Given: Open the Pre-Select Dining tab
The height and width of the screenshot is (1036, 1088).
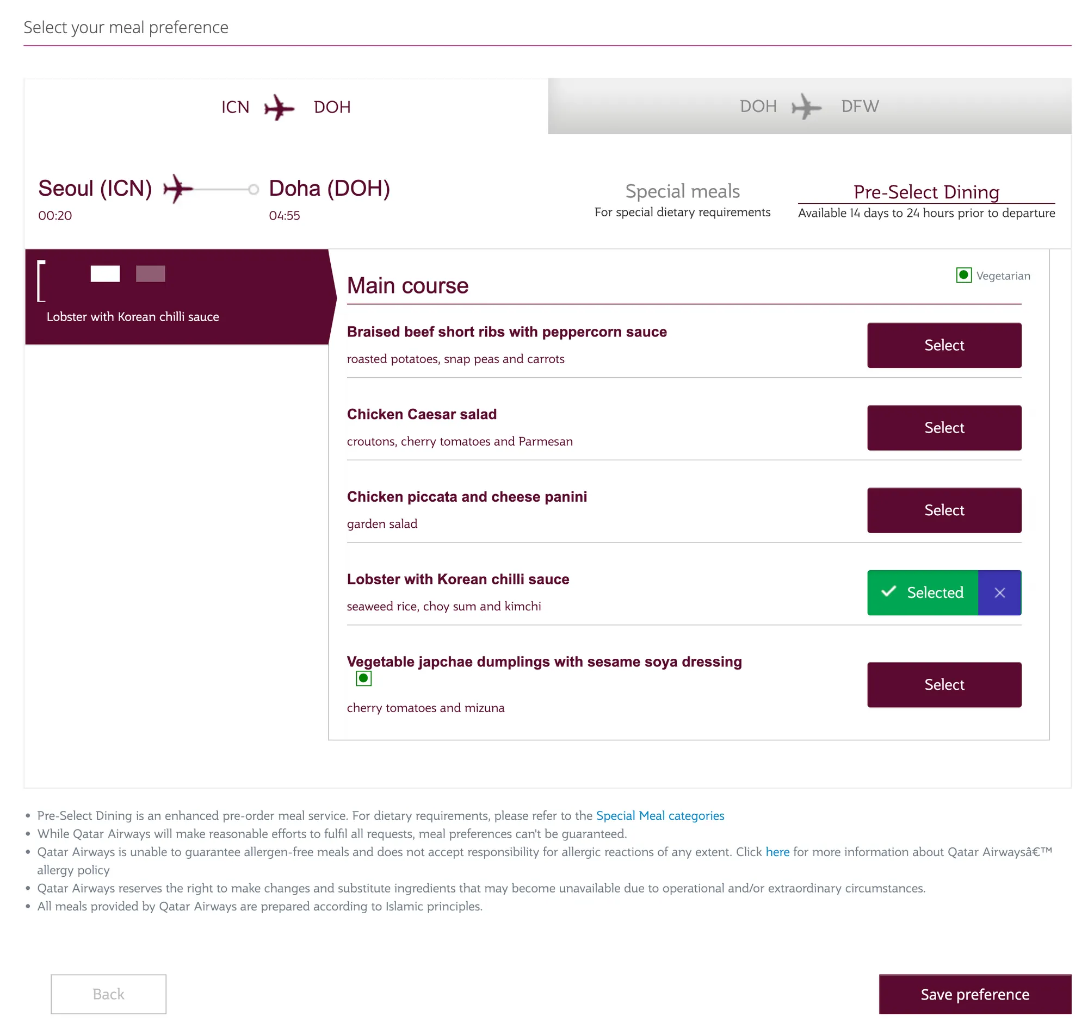Looking at the screenshot, I should (928, 201).
